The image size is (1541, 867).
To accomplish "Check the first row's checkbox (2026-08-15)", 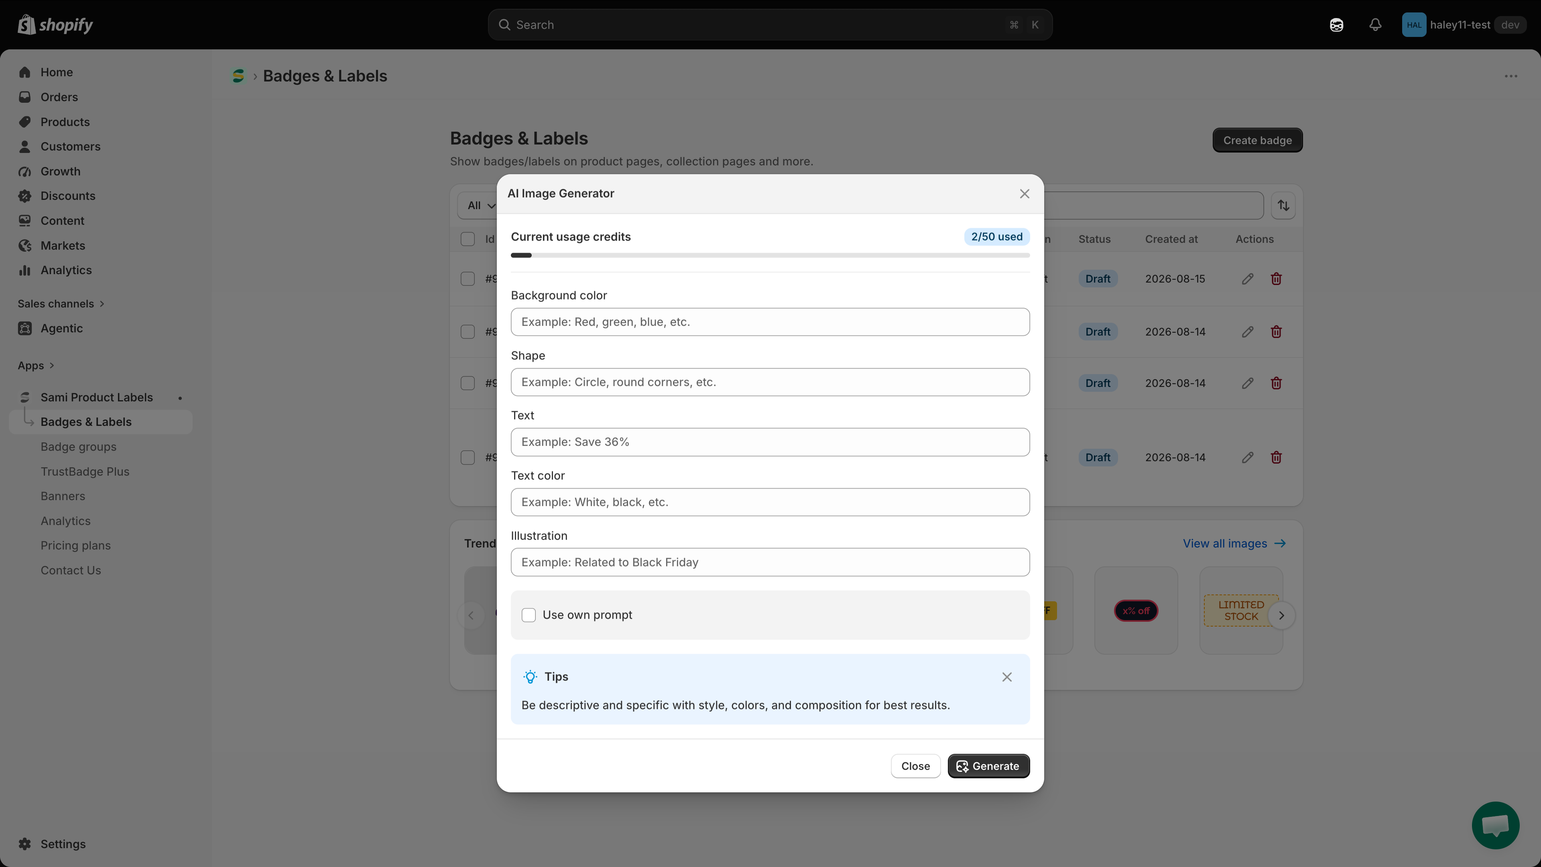I will 467,279.
